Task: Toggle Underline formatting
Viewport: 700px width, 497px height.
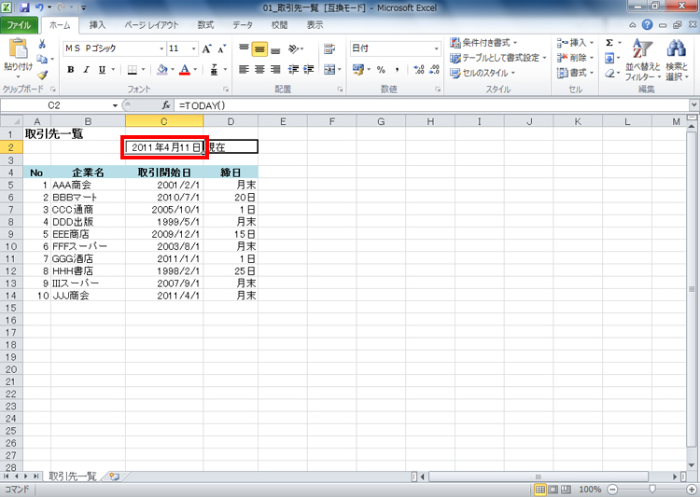Action: [103, 70]
